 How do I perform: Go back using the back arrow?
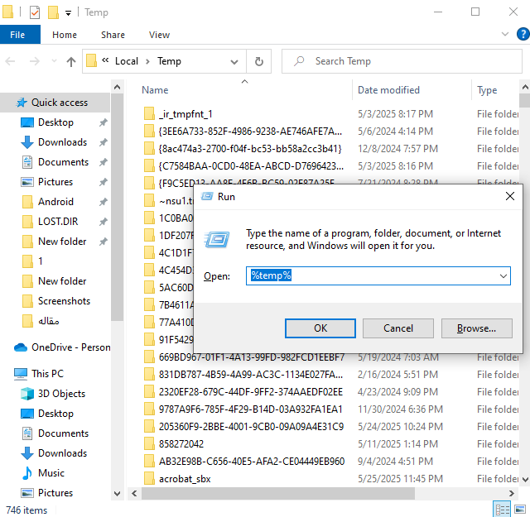(11, 61)
